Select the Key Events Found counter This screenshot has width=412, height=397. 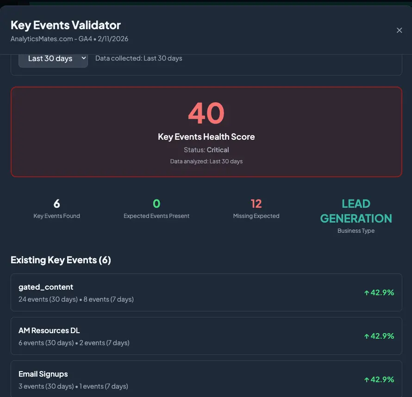pyautogui.click(x=56, y=207)
